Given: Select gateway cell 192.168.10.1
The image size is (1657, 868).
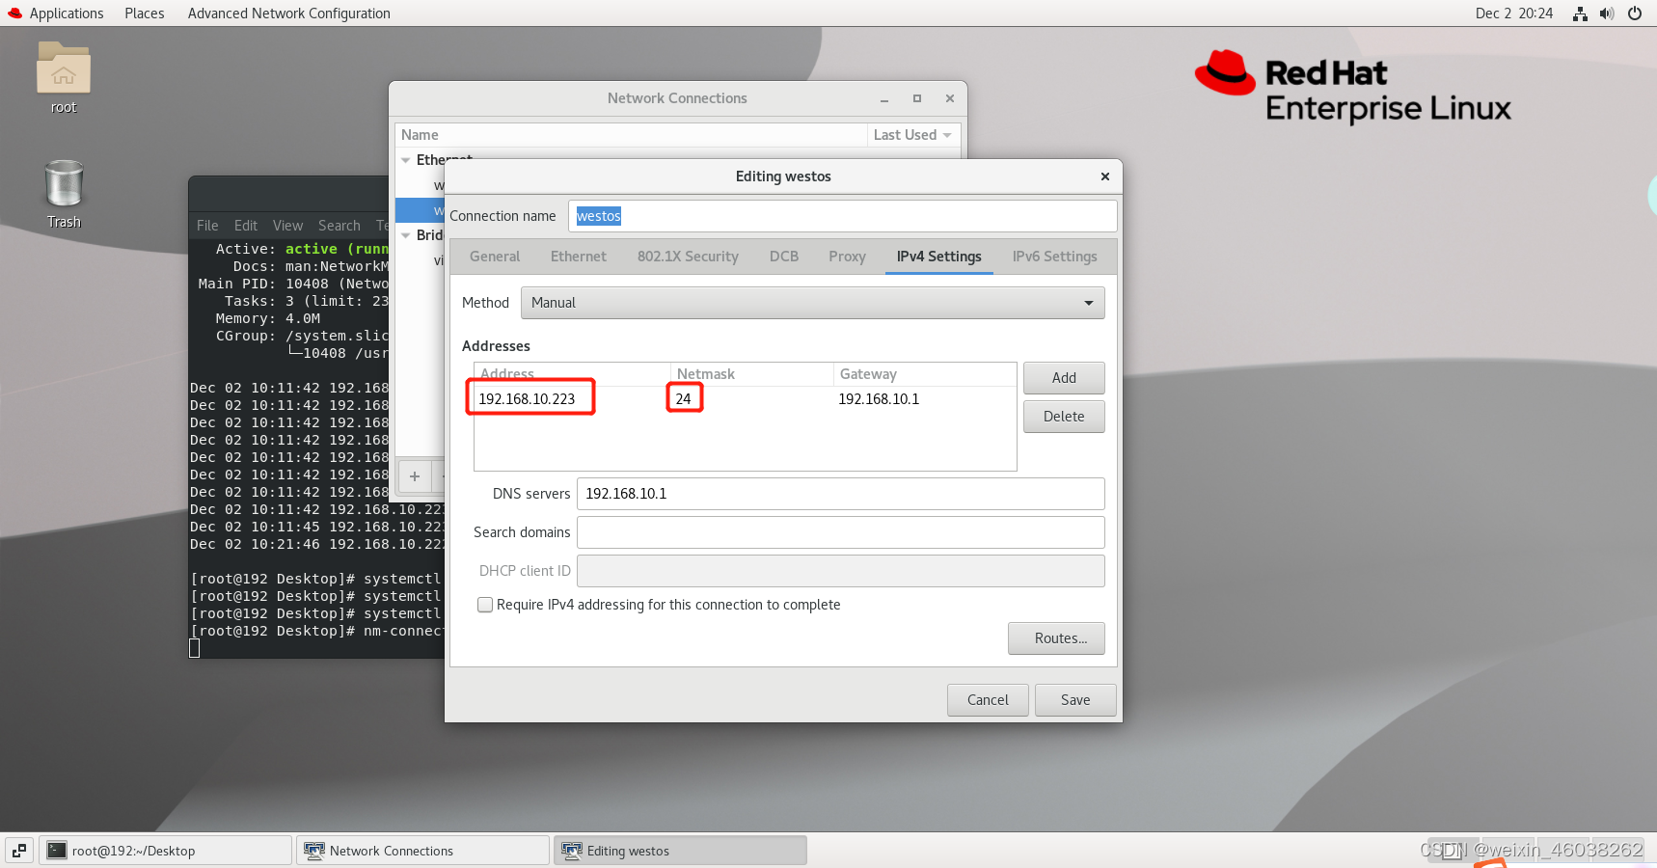Looking at the screenshot, I should coord(879,399).
